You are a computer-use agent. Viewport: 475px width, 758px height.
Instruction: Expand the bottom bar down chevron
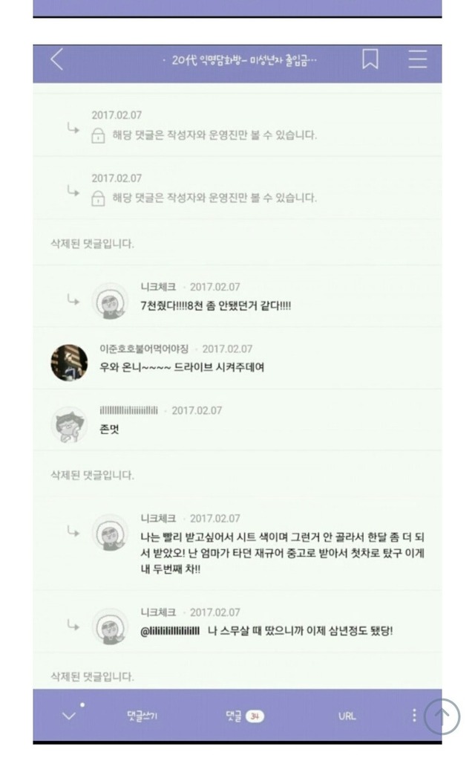(69, 716)
